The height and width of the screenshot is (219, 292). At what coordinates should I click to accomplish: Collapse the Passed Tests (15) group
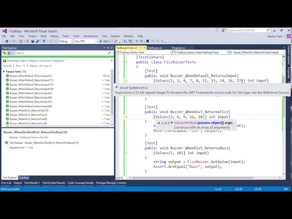coord(4,72)
